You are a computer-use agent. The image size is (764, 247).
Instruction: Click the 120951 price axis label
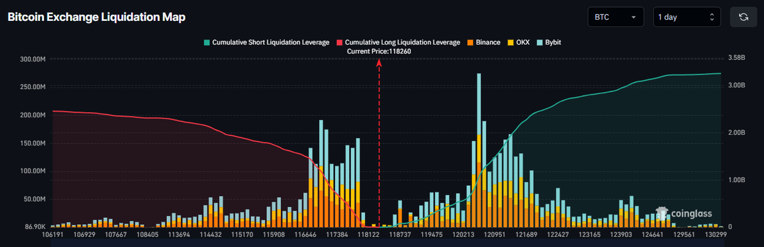(x=495, y=235)
